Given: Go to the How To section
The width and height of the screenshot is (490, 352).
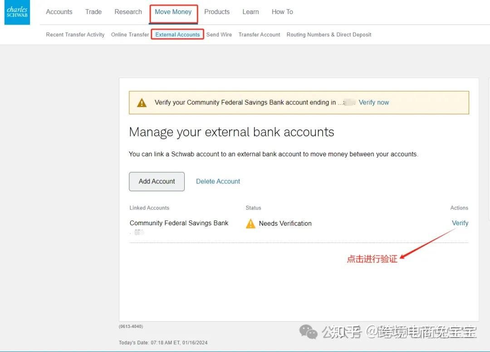Looking at the screenshot, I should click(282, 11).
